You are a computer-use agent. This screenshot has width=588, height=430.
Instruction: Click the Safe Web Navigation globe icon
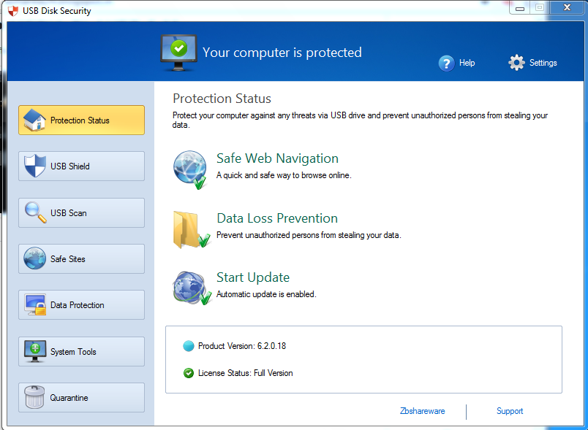pyautogui.click(x=190, y=168)
